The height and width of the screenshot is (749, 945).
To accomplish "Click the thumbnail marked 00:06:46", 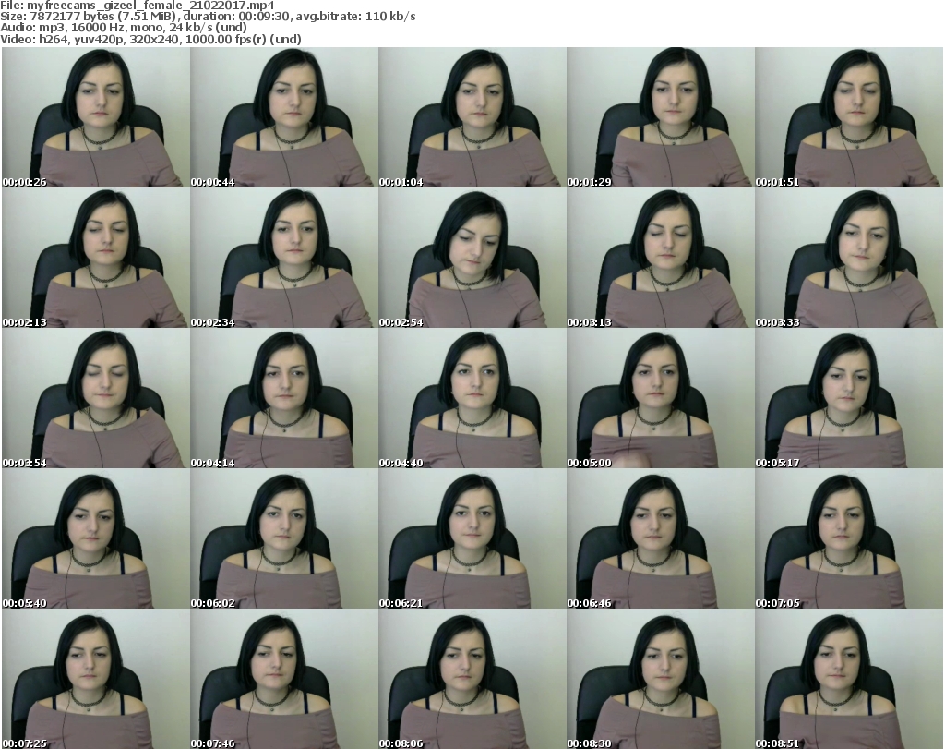I will (x=660, y=538).
